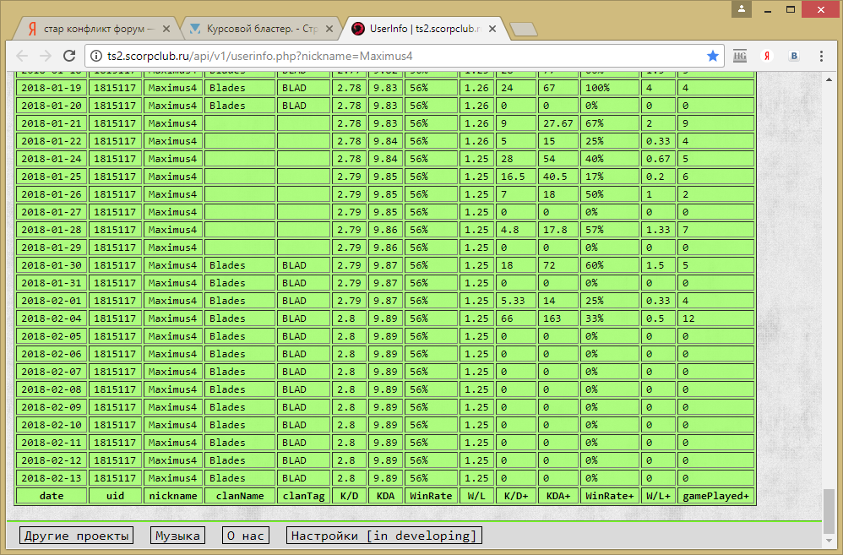Select the date cell 2018-01-30
This screenshot has height=555, width=843.
tap(52, 265)
